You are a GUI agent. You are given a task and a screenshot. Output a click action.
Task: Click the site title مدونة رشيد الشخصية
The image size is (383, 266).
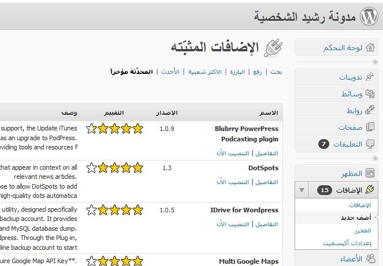pos(304,16)
